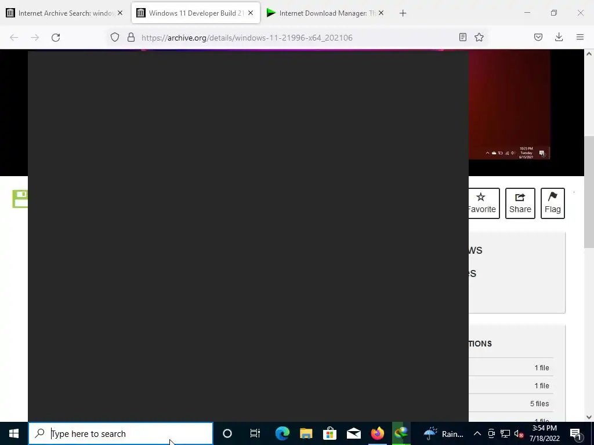Open tracking protection shield info
594x445 pixels.
[115, 38]
